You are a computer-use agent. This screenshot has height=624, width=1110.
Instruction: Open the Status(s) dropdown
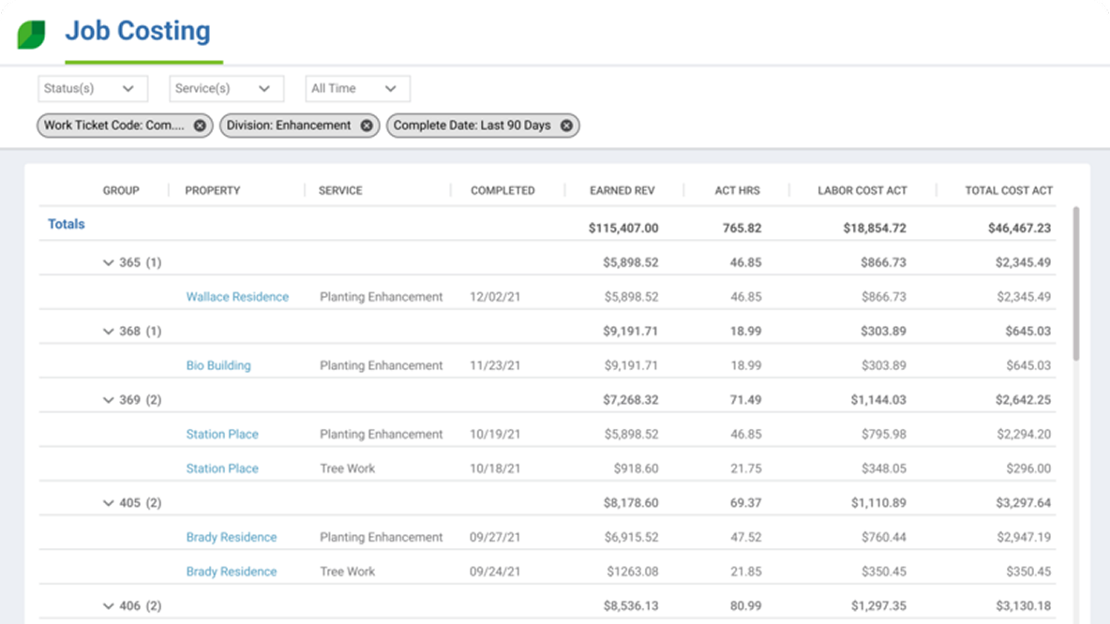tap(92, 89)
